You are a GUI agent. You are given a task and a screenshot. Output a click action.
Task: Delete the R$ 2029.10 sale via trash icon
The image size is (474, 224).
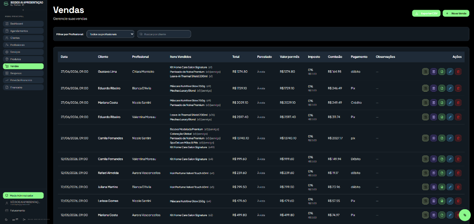(458, 102)
